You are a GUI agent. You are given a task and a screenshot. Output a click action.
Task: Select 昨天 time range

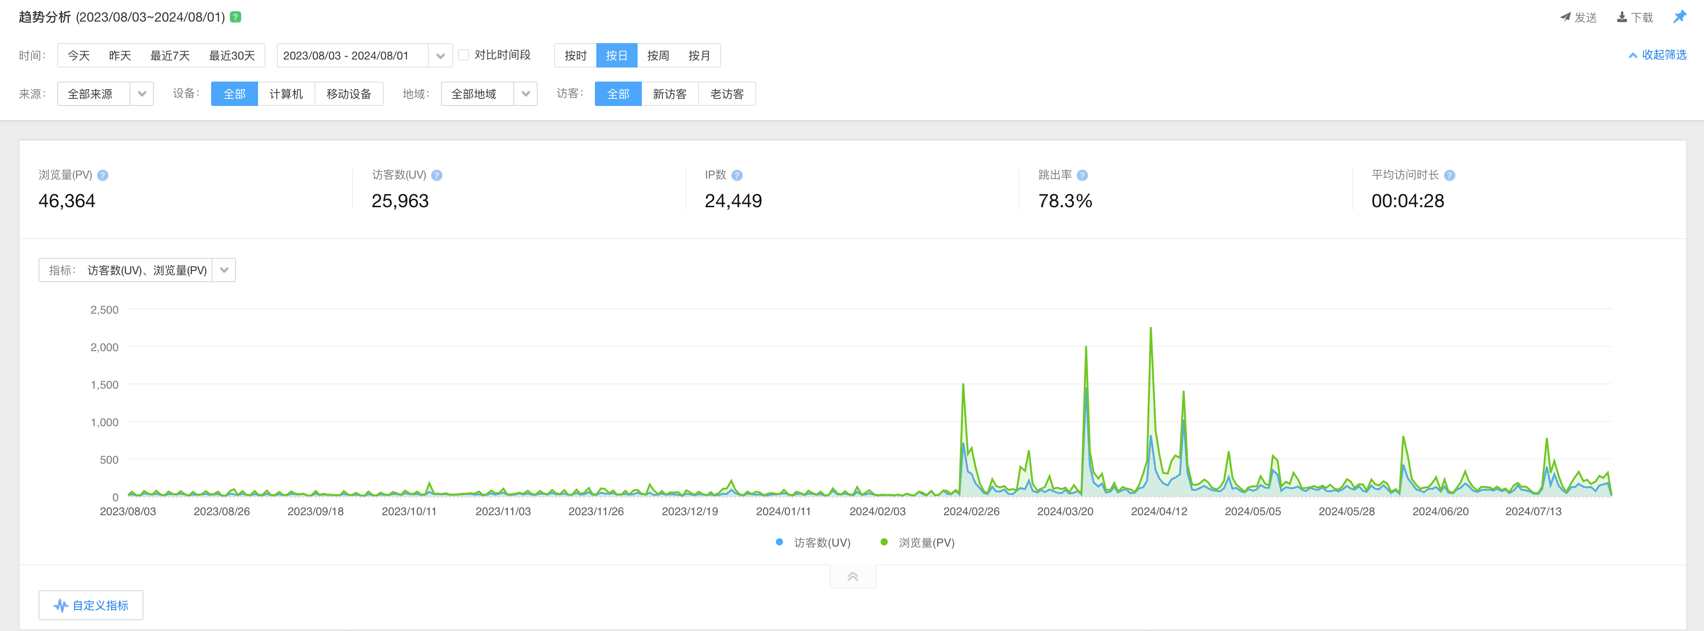(120, 55)
